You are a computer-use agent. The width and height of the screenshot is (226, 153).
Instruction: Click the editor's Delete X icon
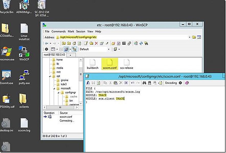121,83
